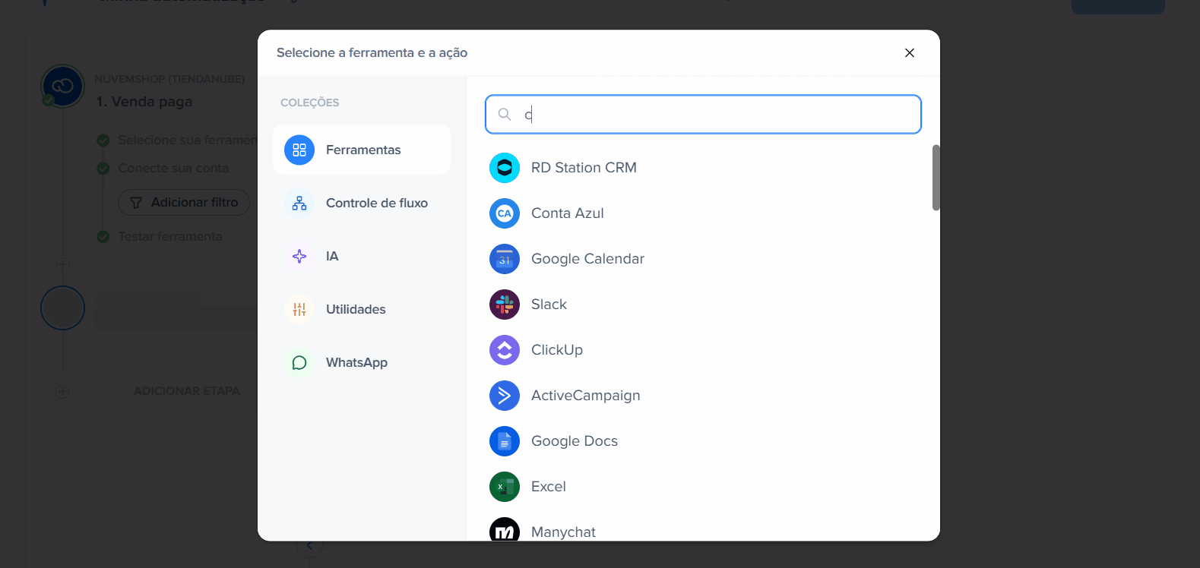Choose RD Station CRM from the list
The height and width of the screenshot is (568, 1200).
pyautogui.click(x=703, y=168)
